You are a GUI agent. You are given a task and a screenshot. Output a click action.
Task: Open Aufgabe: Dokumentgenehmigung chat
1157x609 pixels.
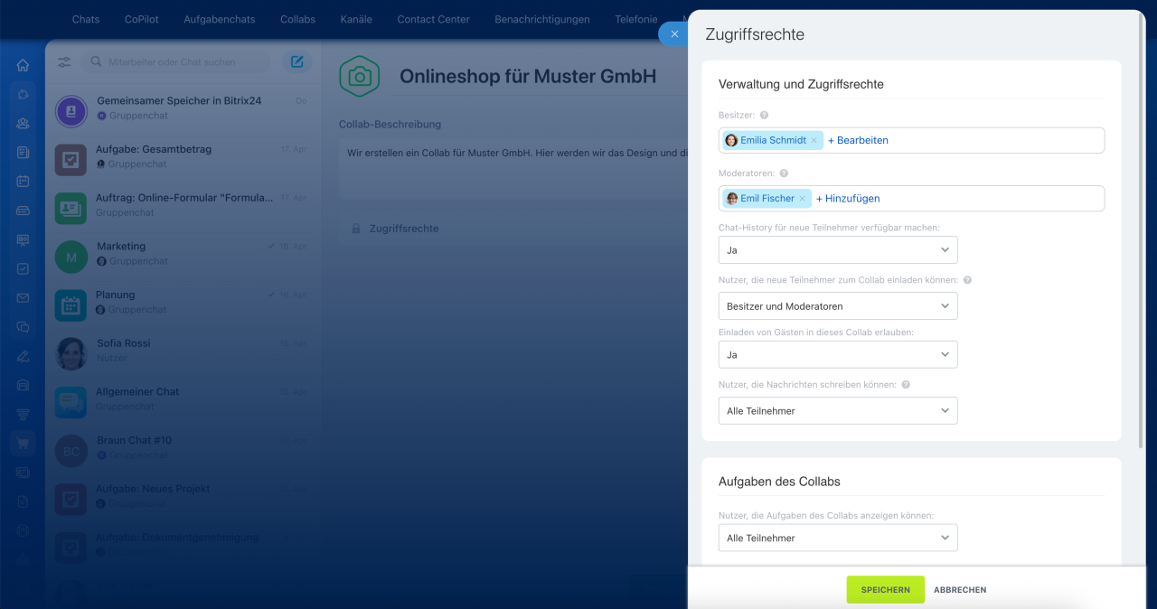click(183, 548)
